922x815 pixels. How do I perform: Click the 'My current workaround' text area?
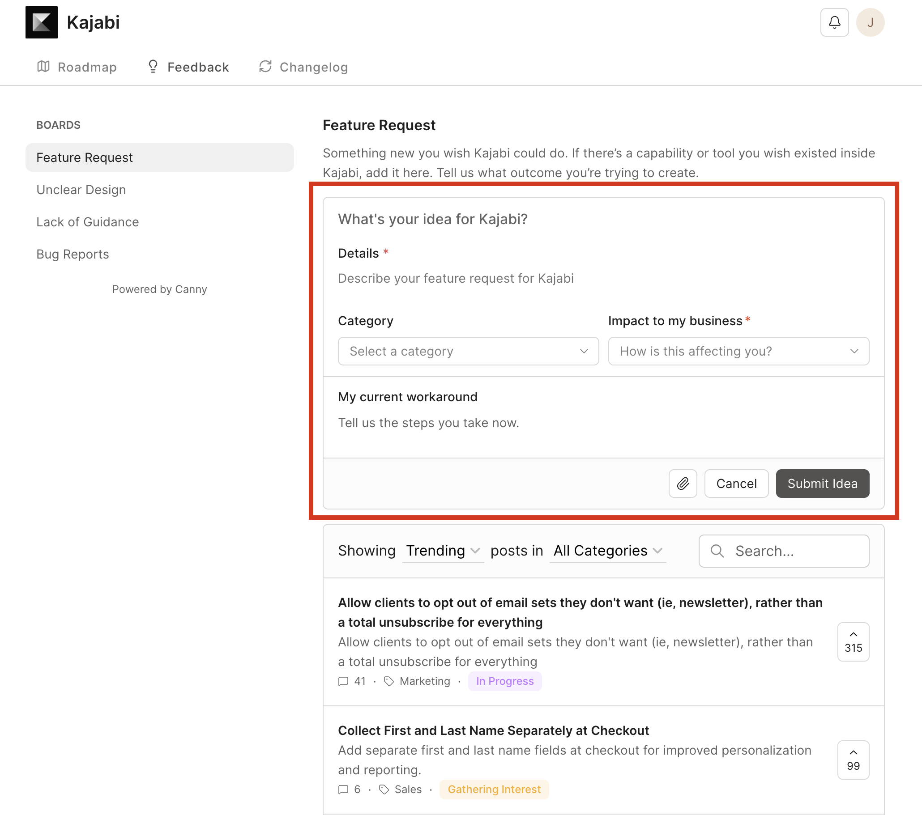coord(603,423)
